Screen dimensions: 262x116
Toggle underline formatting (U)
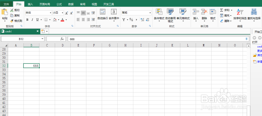(x=37, y=20)
